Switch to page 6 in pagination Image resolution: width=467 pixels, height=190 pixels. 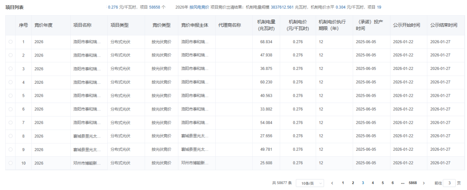(x=393, y=183)
